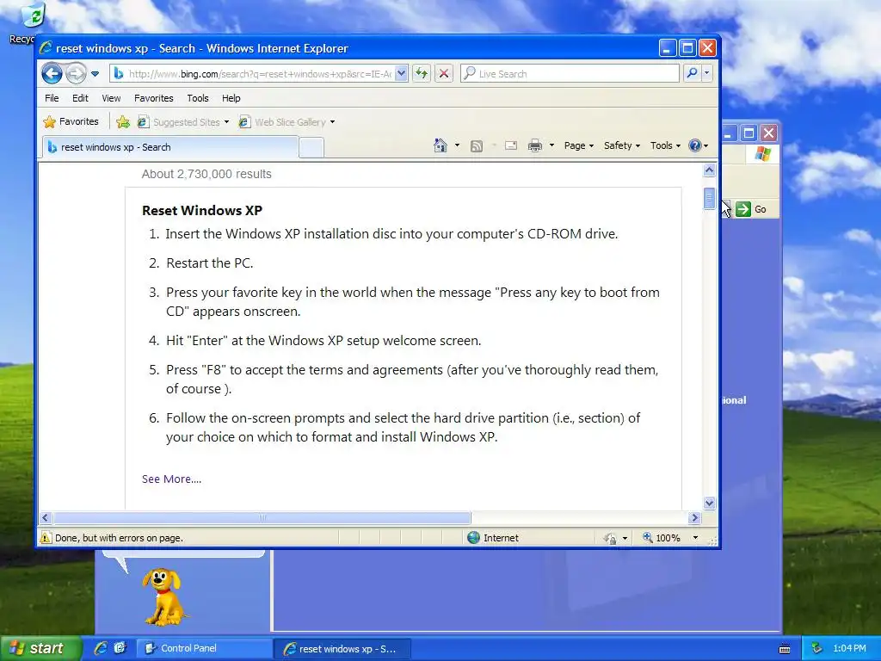The width and height of the screenshot is (881, 661).
Task: Launch Internet Explorer from Quick Launch
Action: (x=101, y=648)
